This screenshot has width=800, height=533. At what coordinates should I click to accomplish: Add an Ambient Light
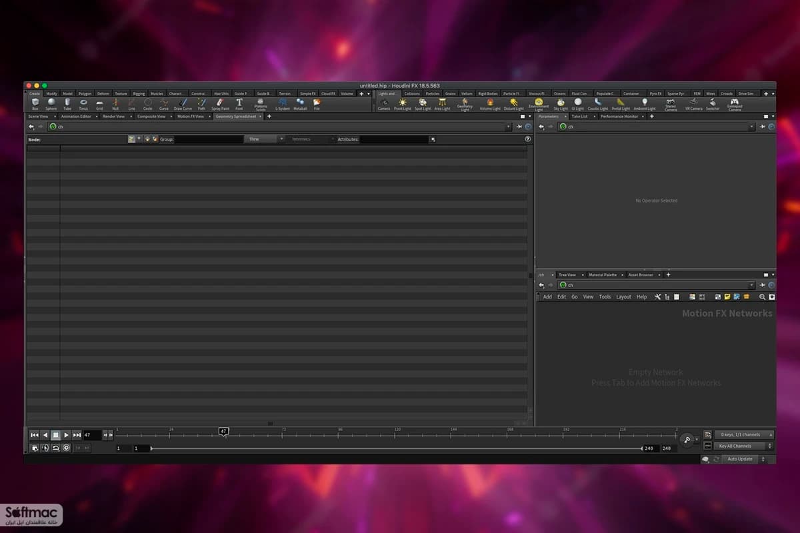[645, 104]
